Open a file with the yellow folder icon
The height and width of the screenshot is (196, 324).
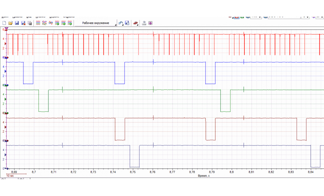(x=10, y=23)
